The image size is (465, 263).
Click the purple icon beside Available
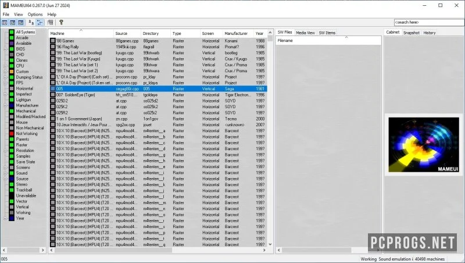click(12, 43)
